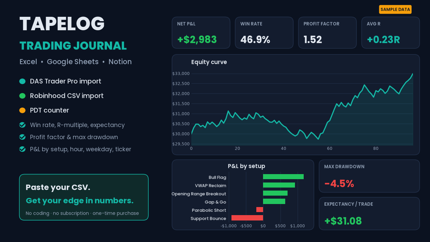This screenshot has width=430, height=242.
Task: Click the Equity curve title
Action: pyautogui.click(x=209, y=62)
